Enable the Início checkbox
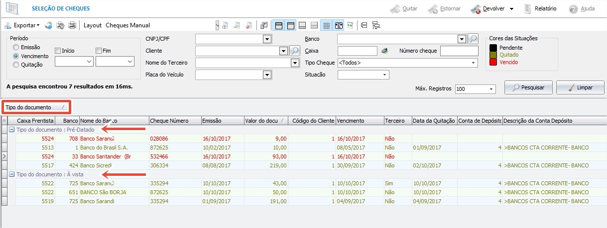 coord(58,51)
